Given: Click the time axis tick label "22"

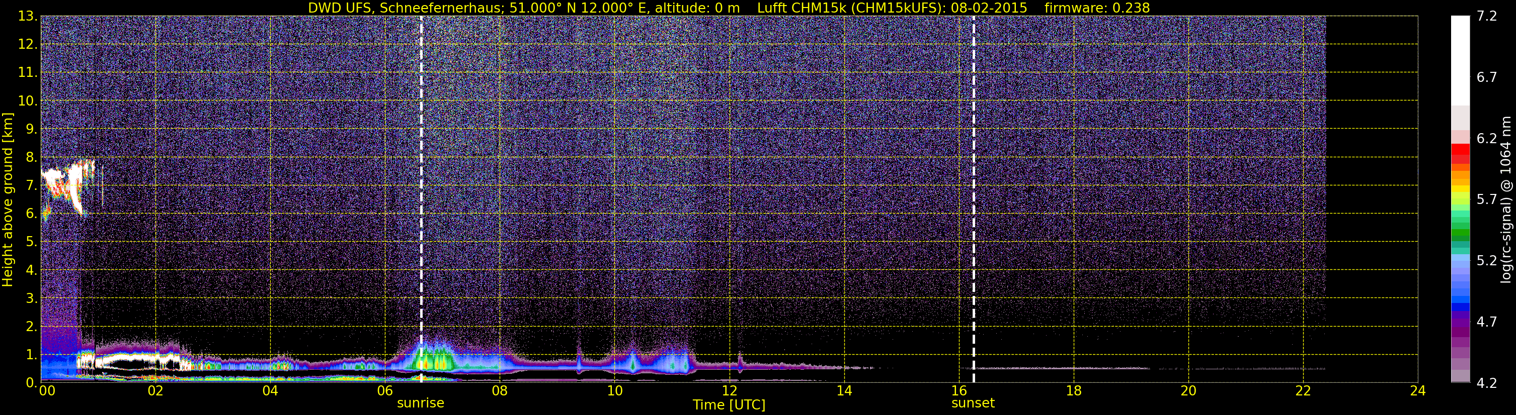Looking at the screenshot, I should [x=1303, y=391].
